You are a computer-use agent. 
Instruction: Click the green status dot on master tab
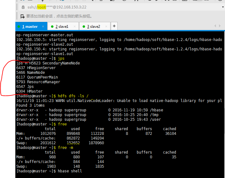(19, 27)
